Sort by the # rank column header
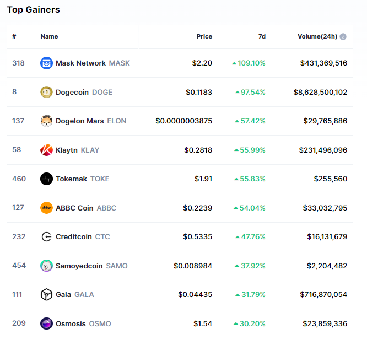Image resolution: width=367 pixels, height=340 pixels. coord(14,37)
